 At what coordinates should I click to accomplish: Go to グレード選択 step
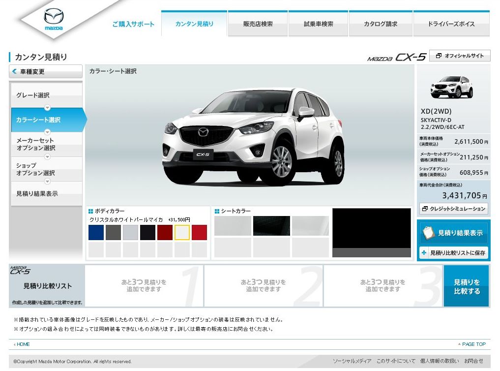point(47,95)
